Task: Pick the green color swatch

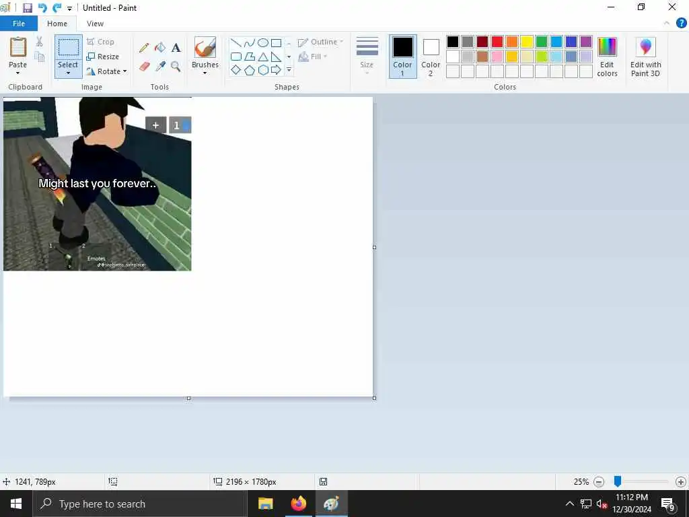Action: click(x=542, y=42)
